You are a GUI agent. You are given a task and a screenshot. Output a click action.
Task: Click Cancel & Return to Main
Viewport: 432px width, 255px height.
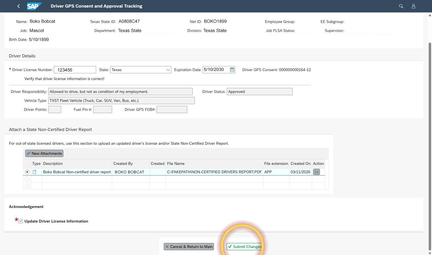pyautogui.click(x=189, y=247)
